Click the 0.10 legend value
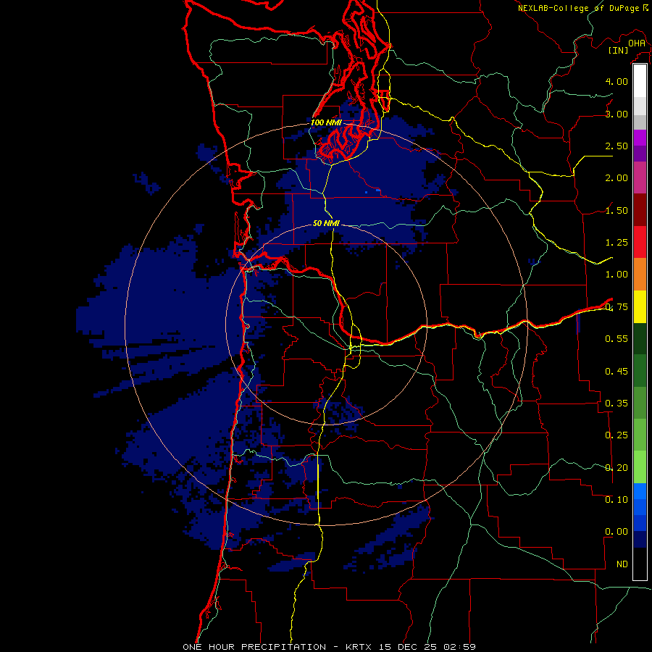The width and height of the screenshot is (652, 652). coord(617,500)
